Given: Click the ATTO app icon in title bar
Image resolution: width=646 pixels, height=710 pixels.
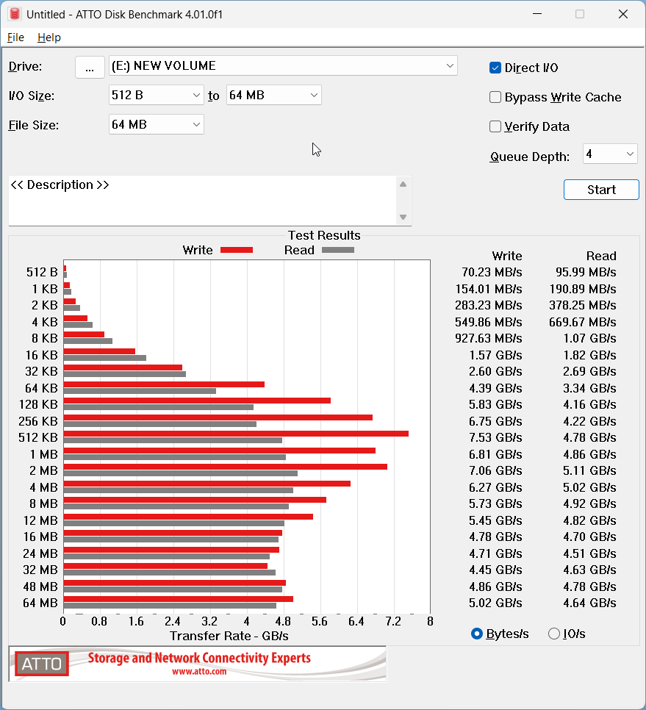Looking at the screenshot, I should coord(15,14).
